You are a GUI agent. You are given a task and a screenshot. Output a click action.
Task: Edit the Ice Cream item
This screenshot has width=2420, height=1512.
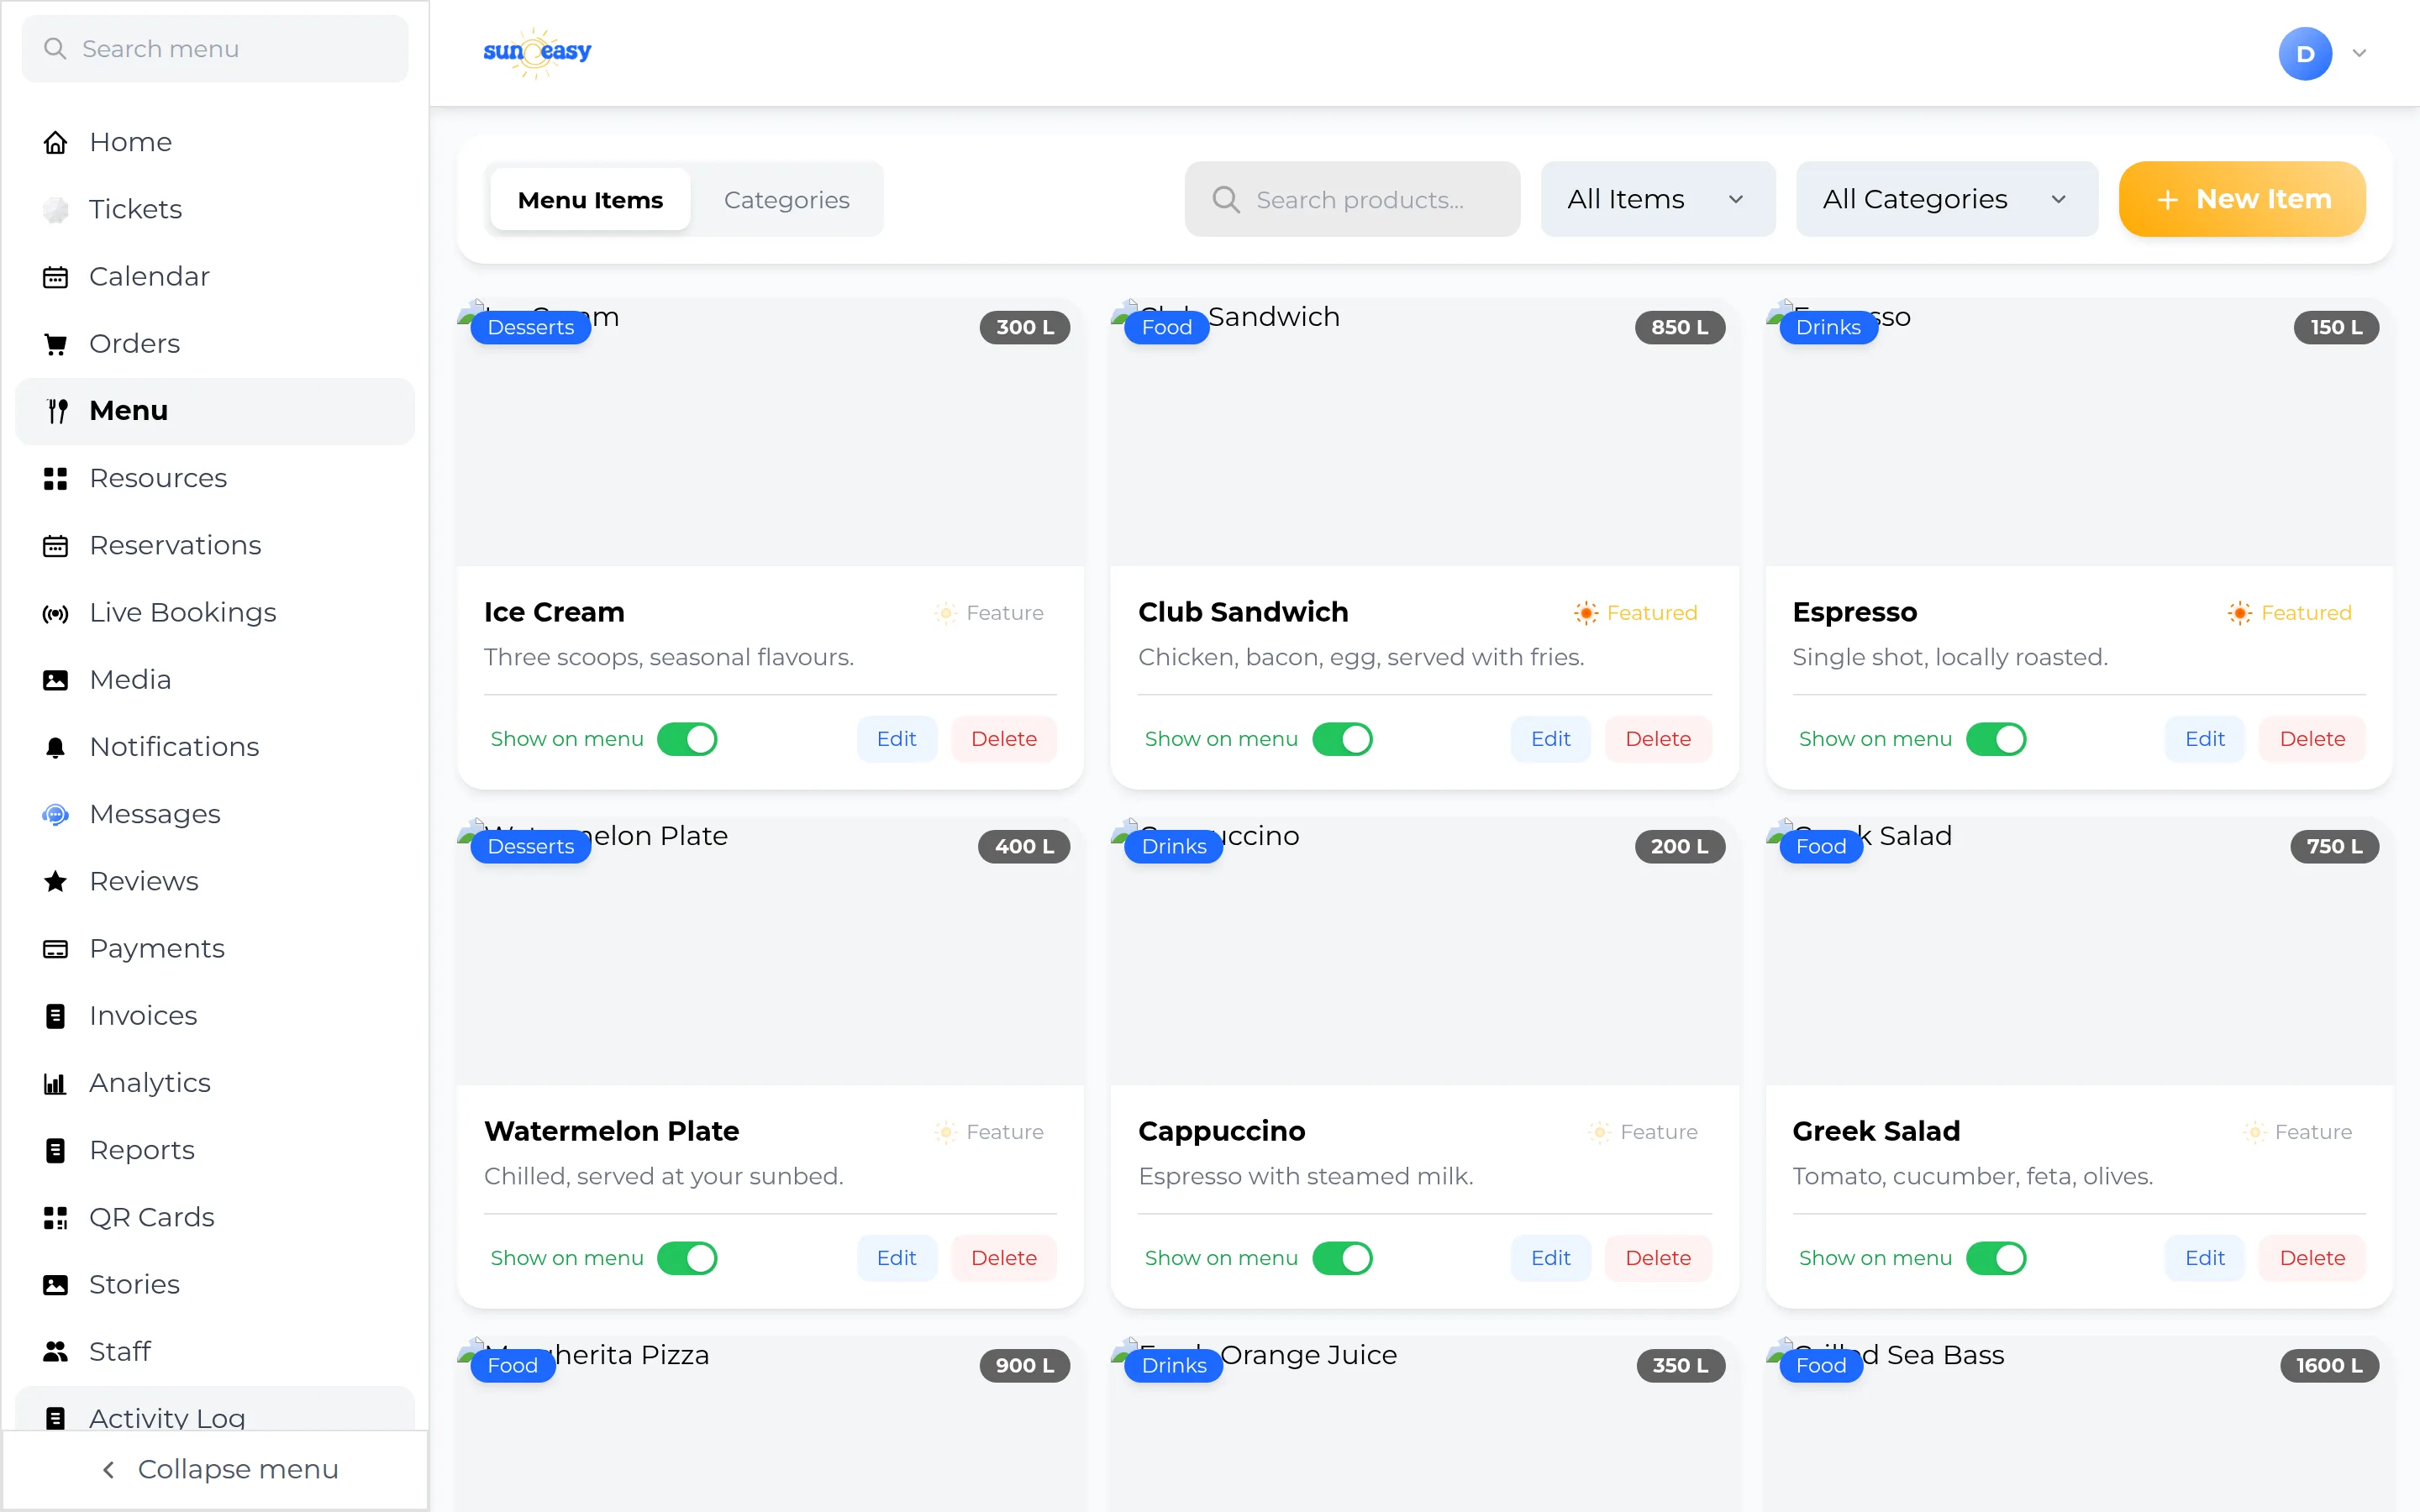[x=896, y=739]
